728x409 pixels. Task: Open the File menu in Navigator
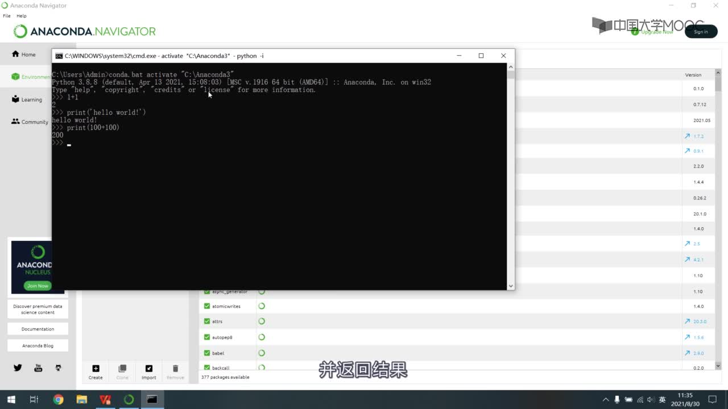pos(7,16)
